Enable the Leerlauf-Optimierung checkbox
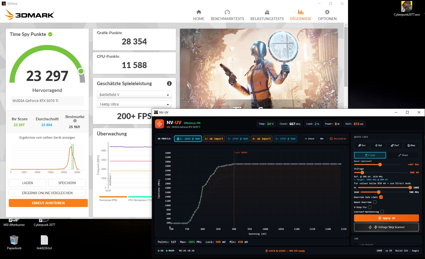Viewport: 425px width, 259px height. pos(382,212)
